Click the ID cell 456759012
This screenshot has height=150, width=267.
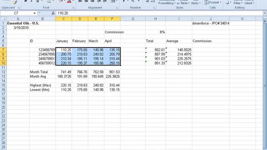coord(43,63)
